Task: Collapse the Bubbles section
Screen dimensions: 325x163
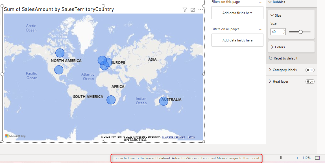Action: 270,2
